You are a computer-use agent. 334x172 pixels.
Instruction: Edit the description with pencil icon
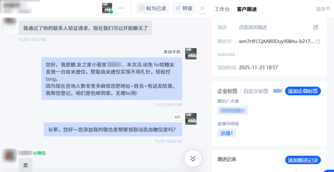[x=316, y=27]
